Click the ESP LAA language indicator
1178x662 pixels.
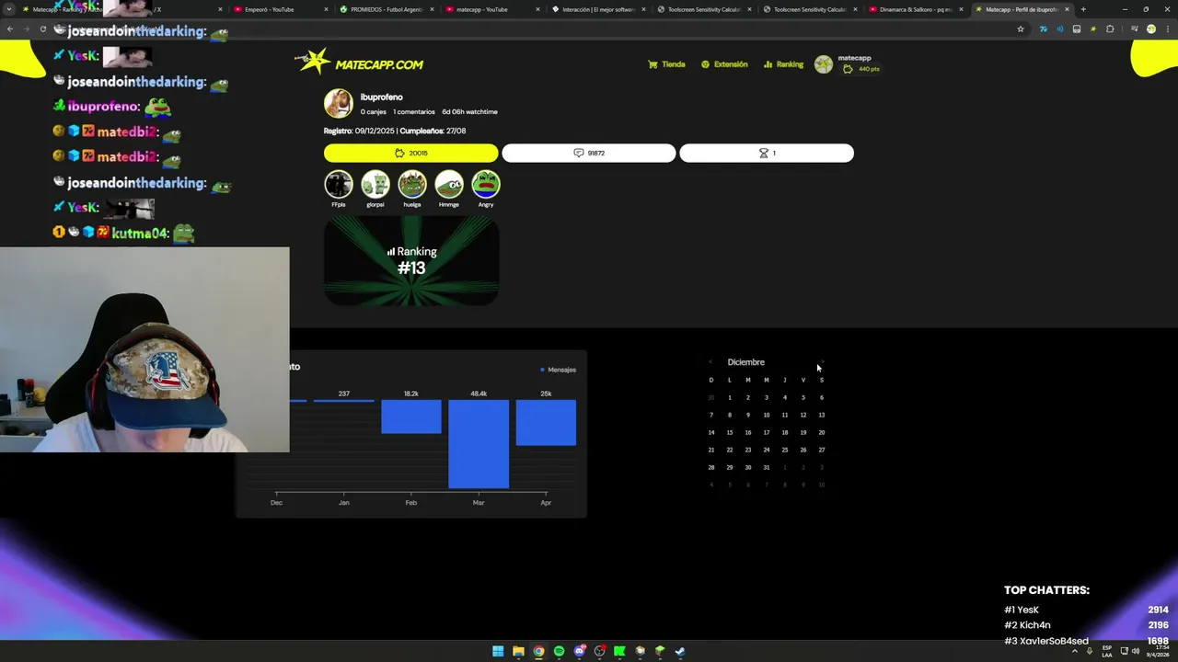click(x=1107, y=651)
